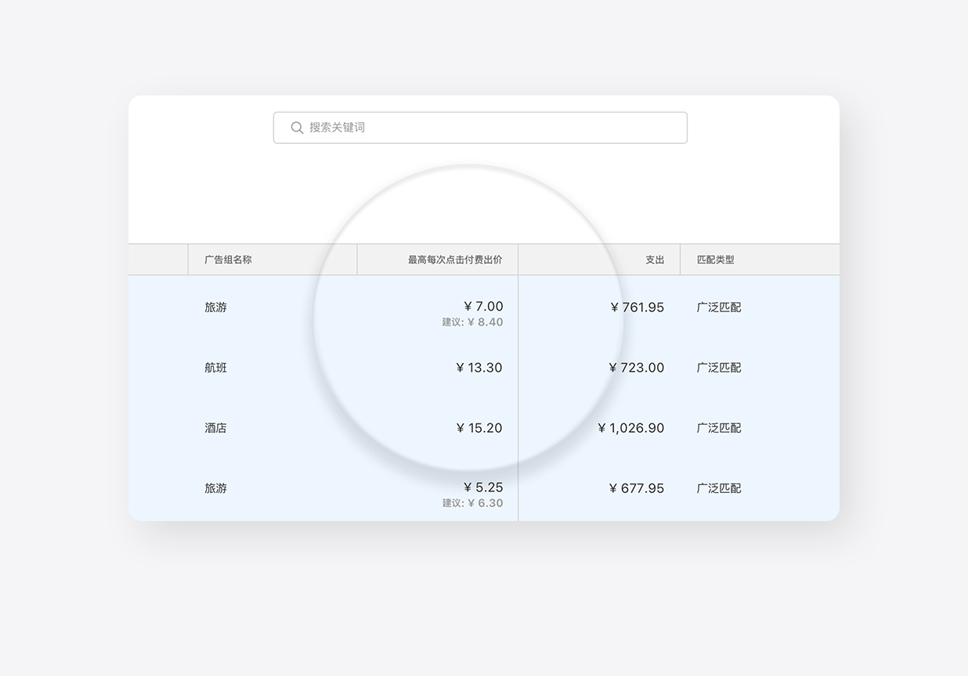
Task: Click the 匹配类型 column header
Action: tap(716, 260)
